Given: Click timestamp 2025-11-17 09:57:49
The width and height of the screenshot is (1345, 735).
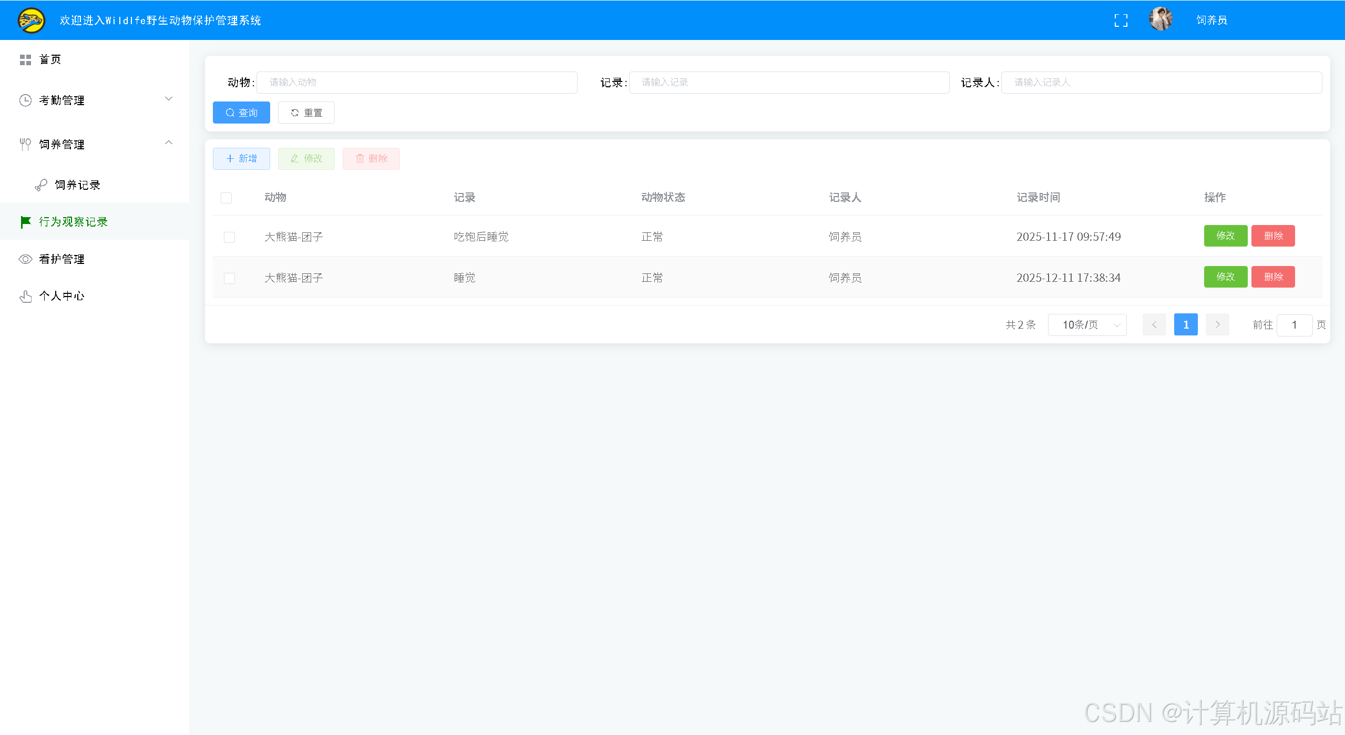Looking at the screenshot, I should click(1069, 237).
